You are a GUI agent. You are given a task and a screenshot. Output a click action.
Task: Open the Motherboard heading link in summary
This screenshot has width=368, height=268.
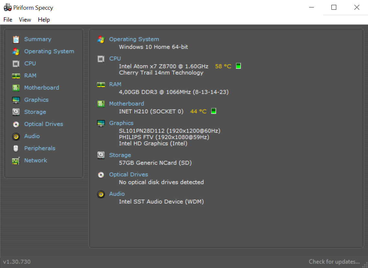click(x=127, y=104)
